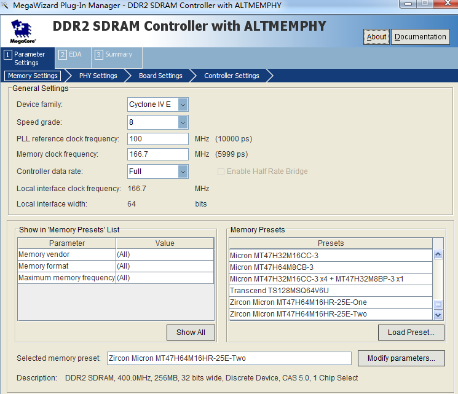The image size is (458, 394).
Task: Click the Local interface width value 64
Action: point(132,204)
